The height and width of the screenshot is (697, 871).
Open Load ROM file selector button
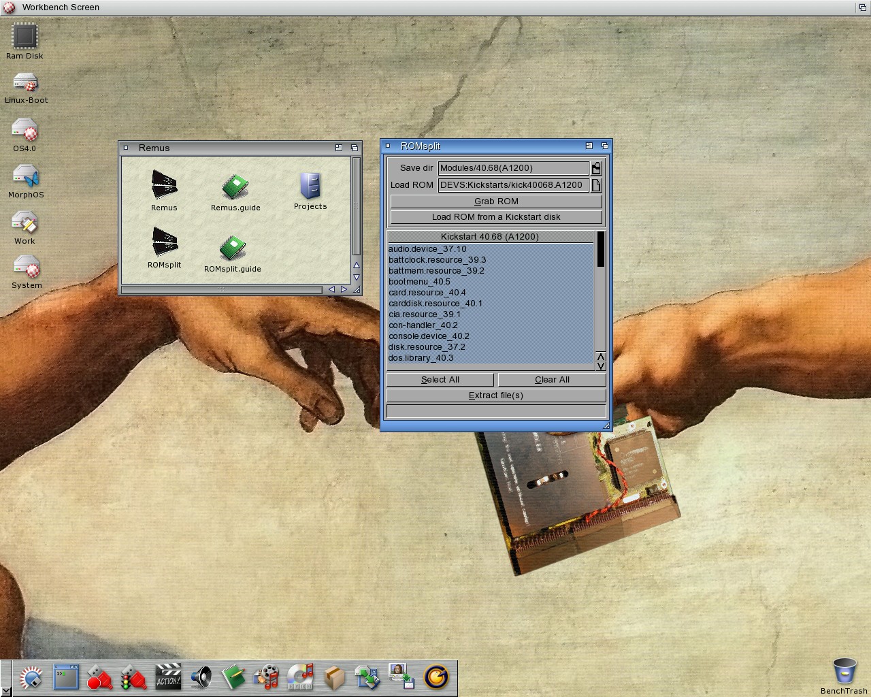point(596,185)
